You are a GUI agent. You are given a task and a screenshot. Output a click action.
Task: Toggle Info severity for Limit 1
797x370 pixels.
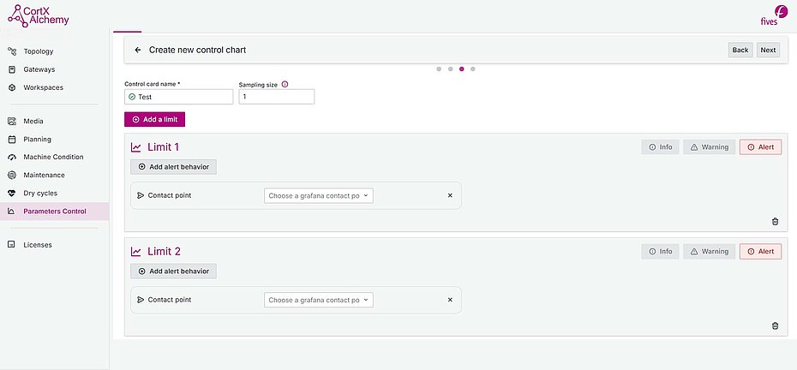pyautogui.click(x=660, y=147)
